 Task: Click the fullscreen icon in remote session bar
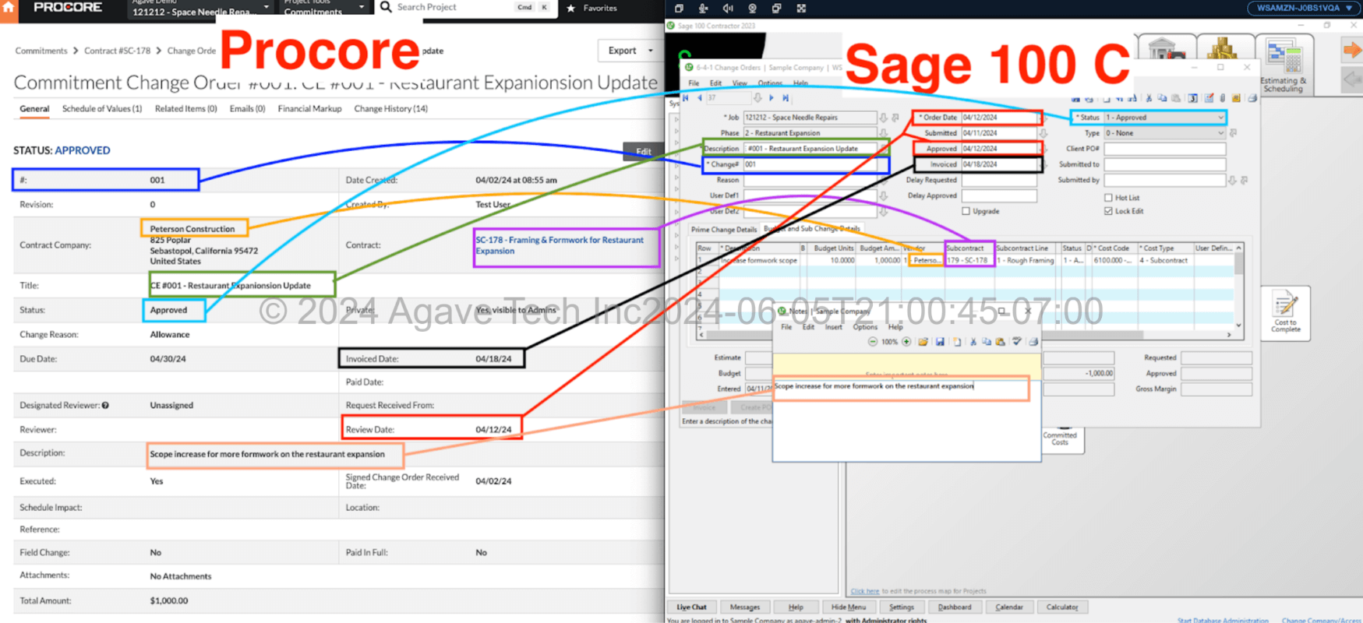[801, 9]
